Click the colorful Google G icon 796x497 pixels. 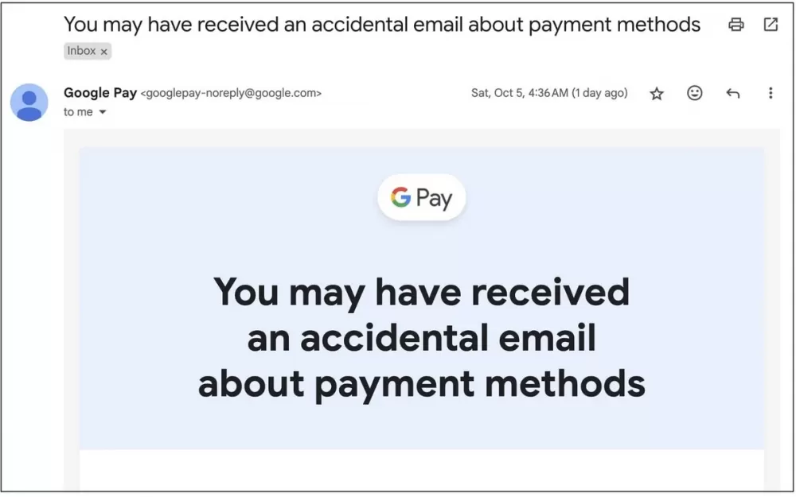tap(400, 196)
